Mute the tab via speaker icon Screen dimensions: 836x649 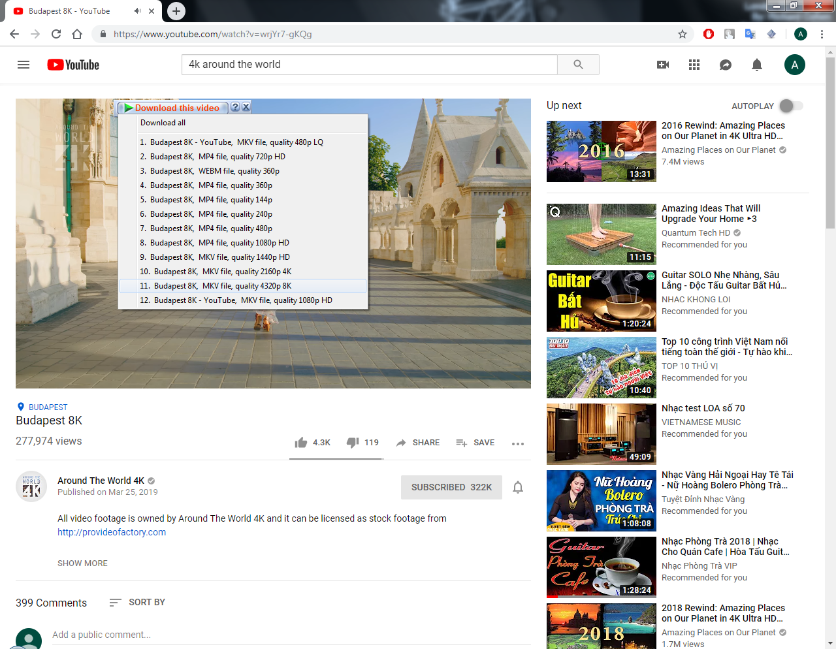(137, 11)
